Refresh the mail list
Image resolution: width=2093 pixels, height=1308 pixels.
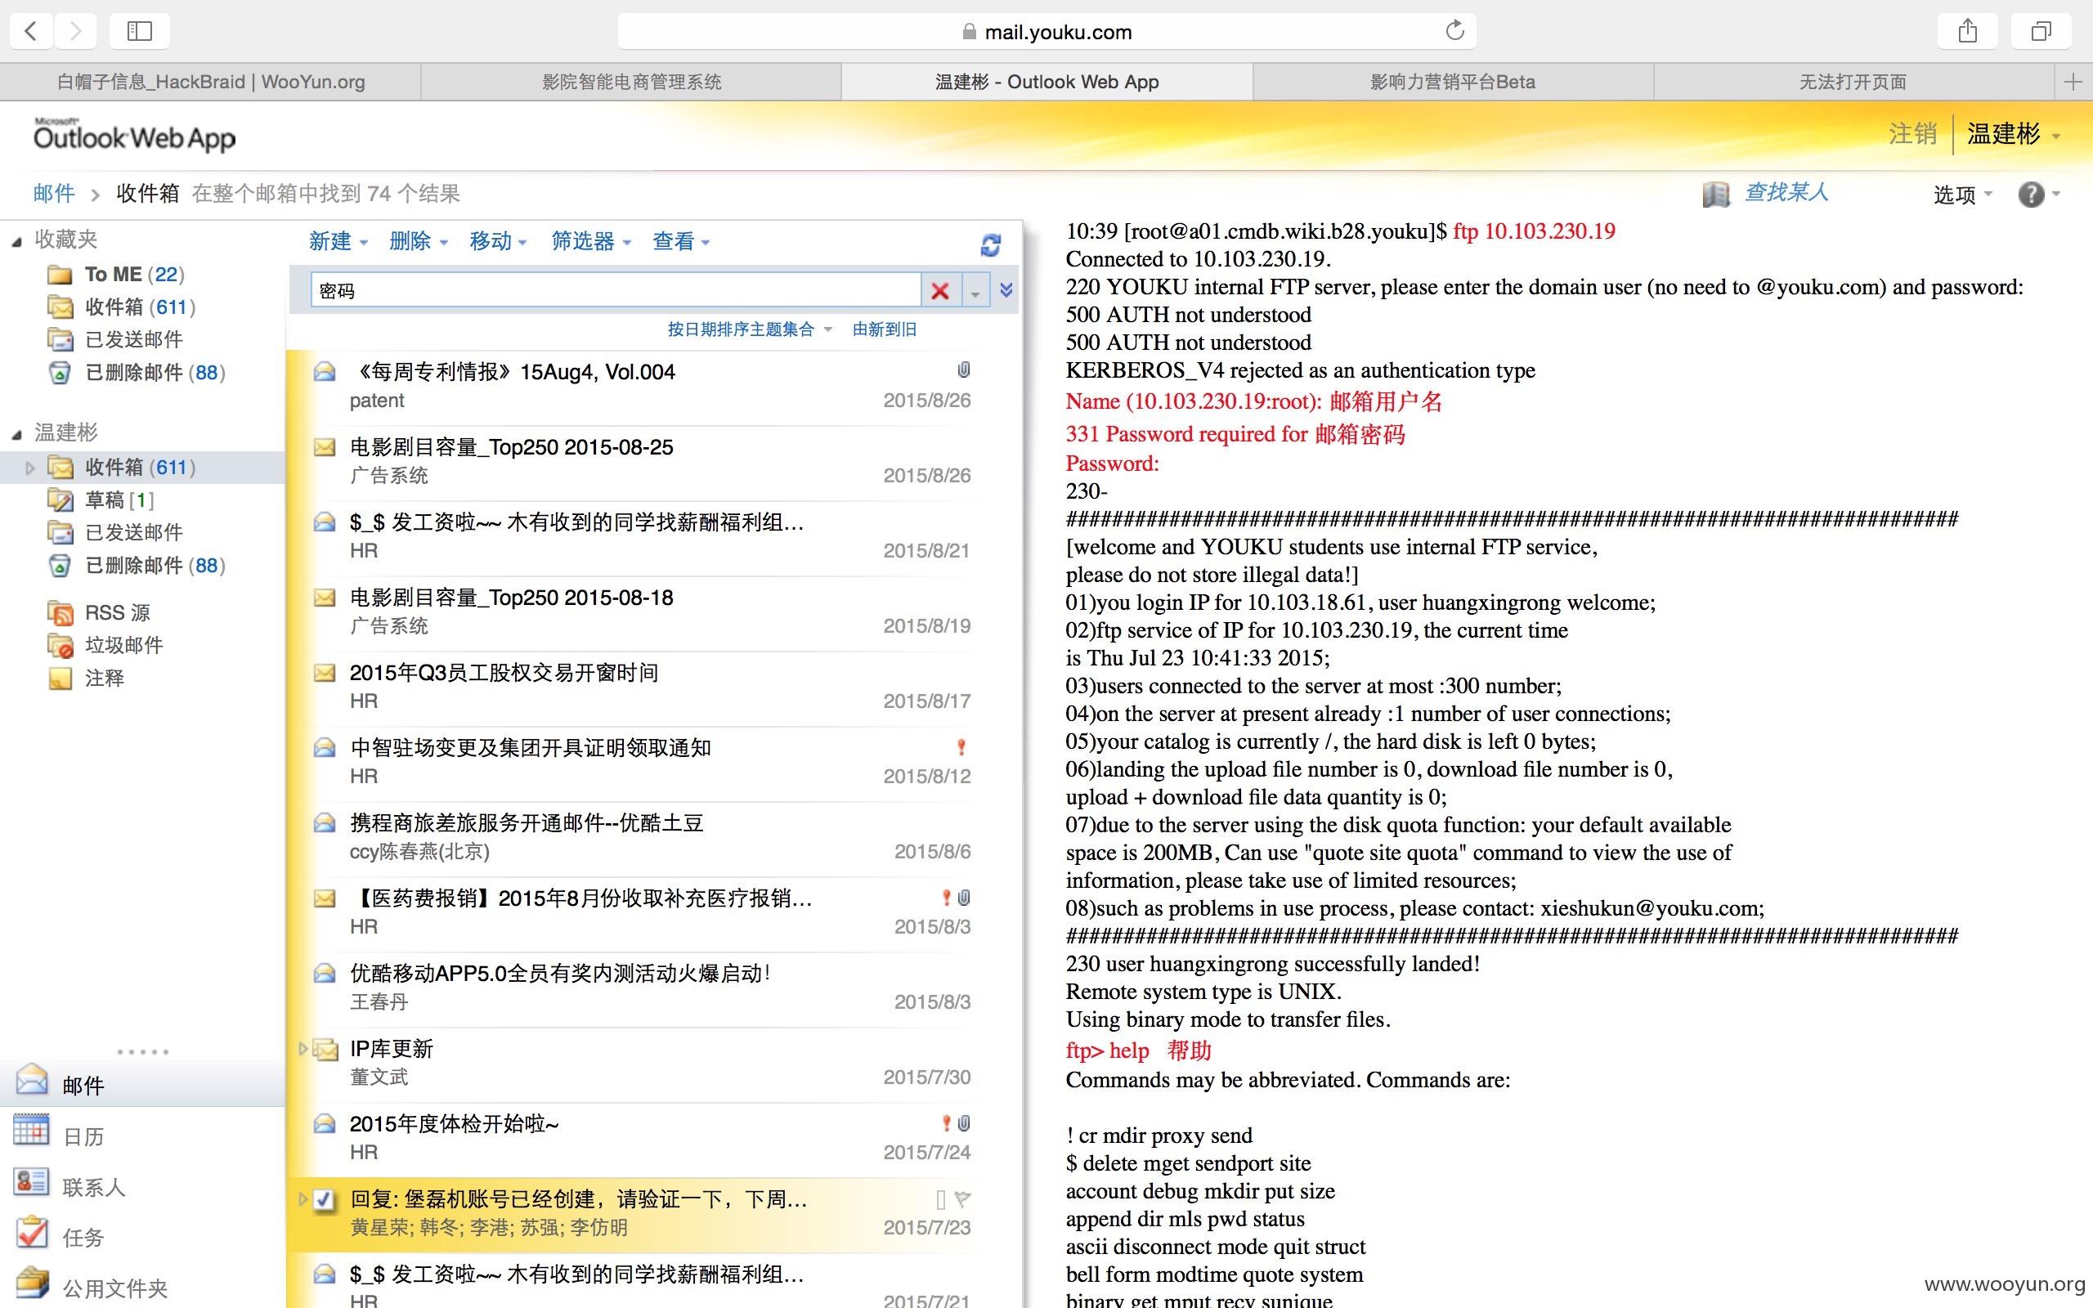pyautogui.click(x=990, y=244)
